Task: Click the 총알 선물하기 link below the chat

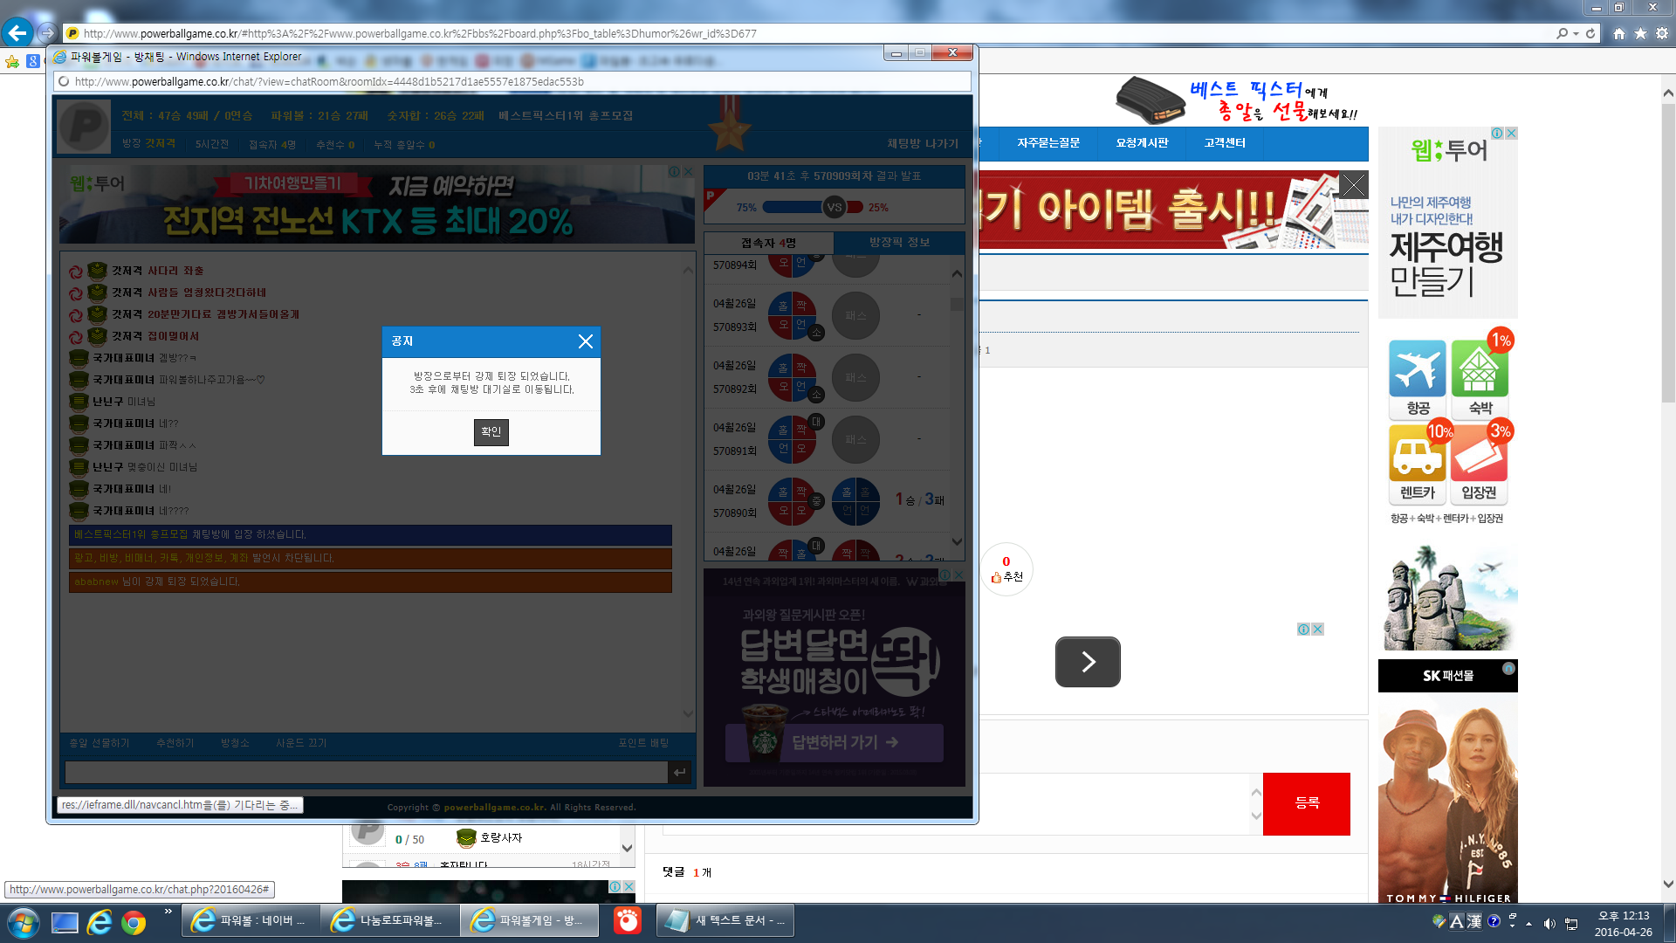Action: pos(100,743)
